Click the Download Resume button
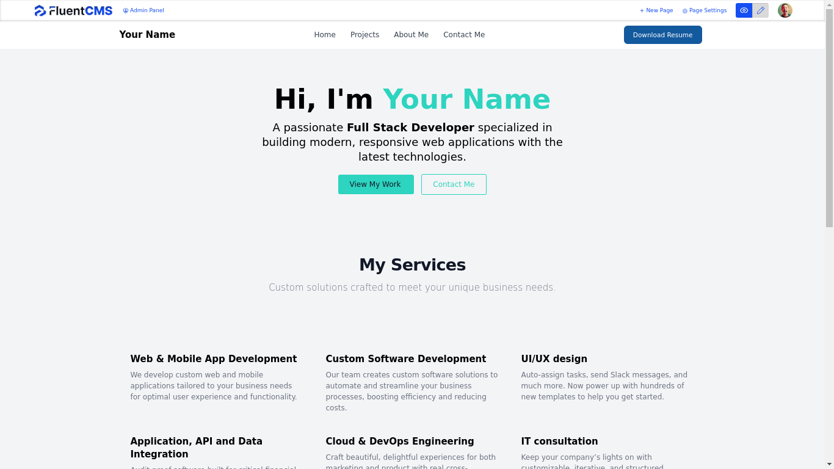Screen dimensions: 834x469 pos(662,35)
